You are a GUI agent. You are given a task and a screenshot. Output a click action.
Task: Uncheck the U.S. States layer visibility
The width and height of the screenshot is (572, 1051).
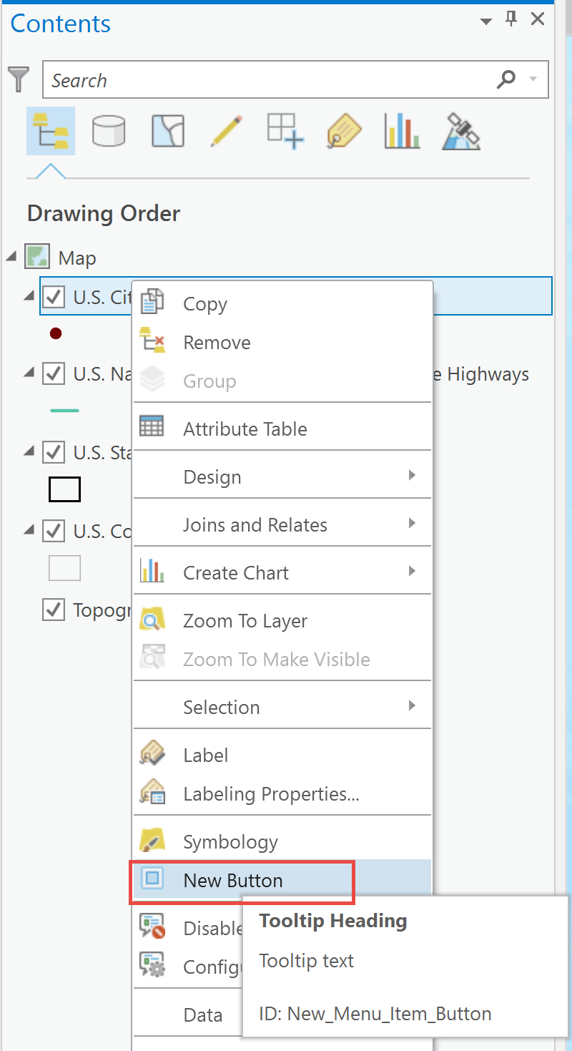(53, 452)
